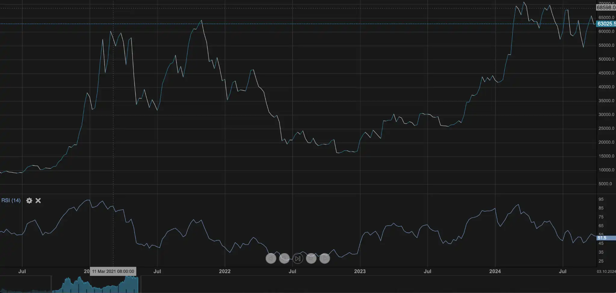Screen dimensions: 616x293
Task: Click the 2024 label on time axis
Action: click(x=495, y=271)
